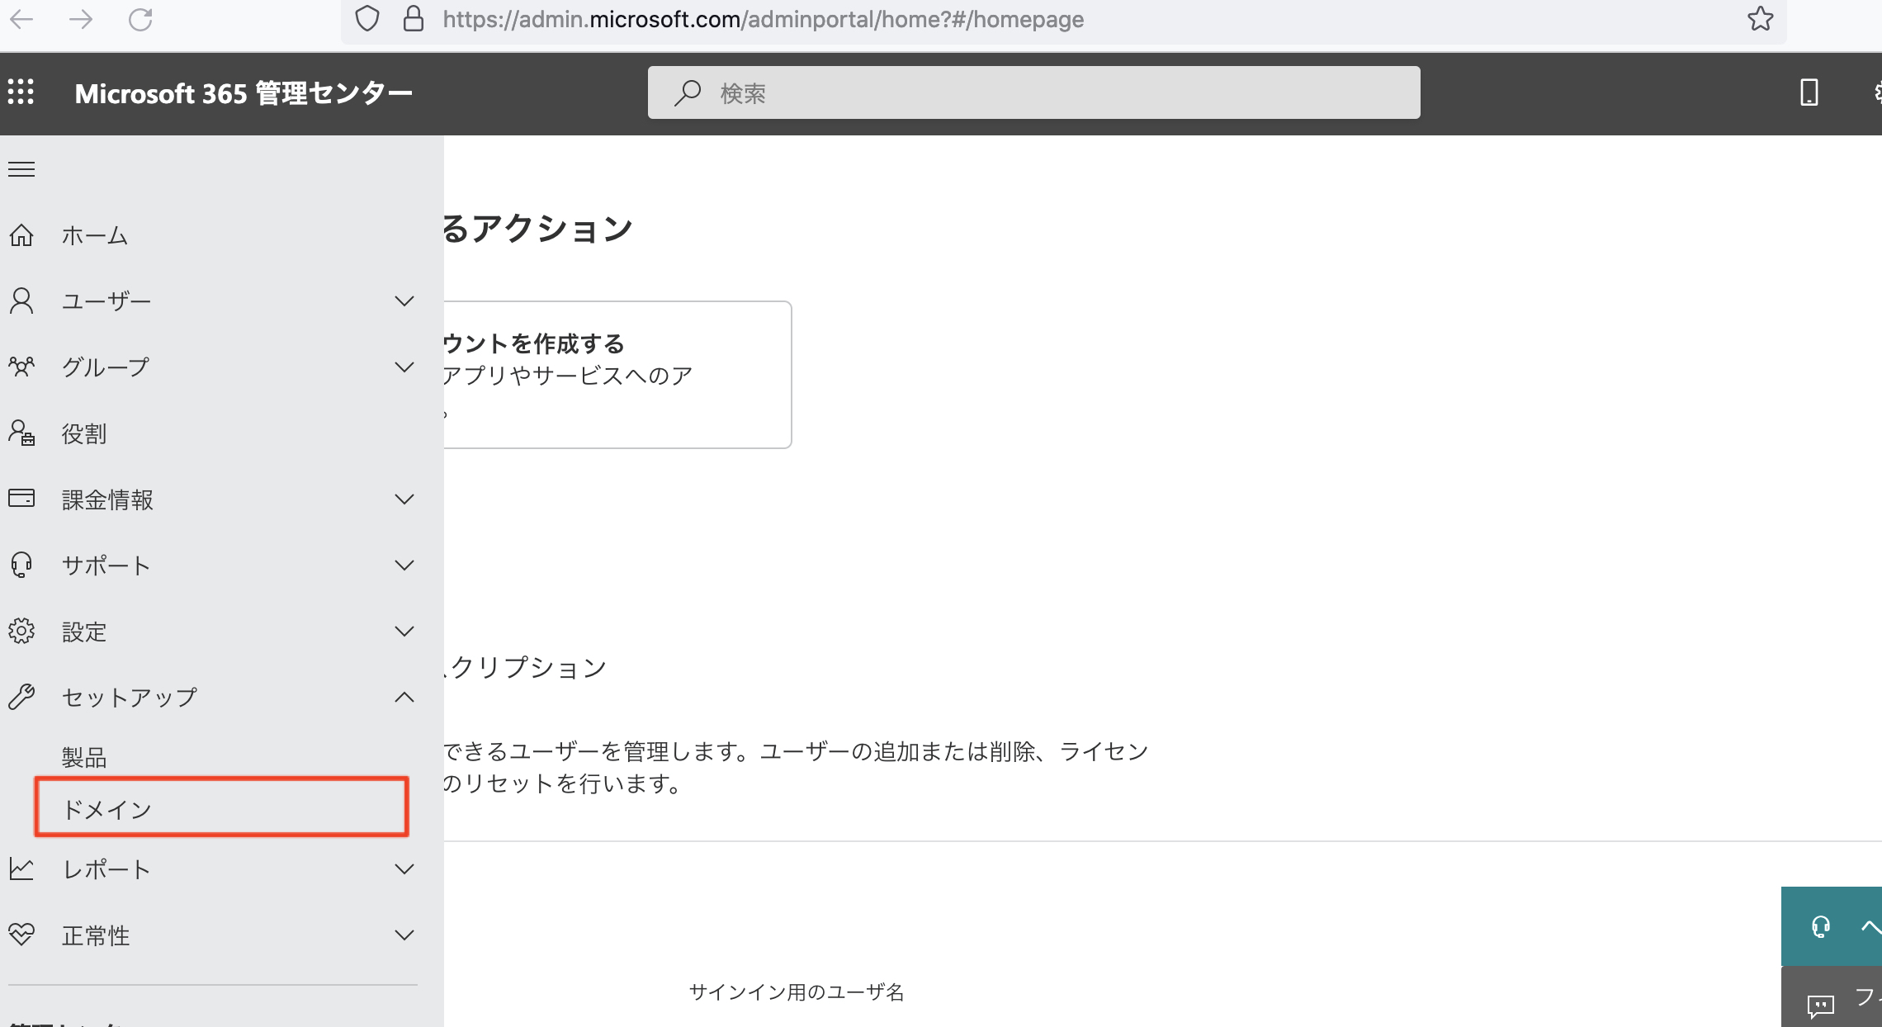Screen dimensions: 1882x1027
Task: Click the Home (ホーム) house icon
Action: [x=21, y=235]
